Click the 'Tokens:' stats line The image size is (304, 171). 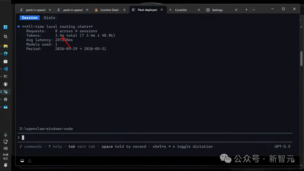pyautogui.click(x=71, y=35)
